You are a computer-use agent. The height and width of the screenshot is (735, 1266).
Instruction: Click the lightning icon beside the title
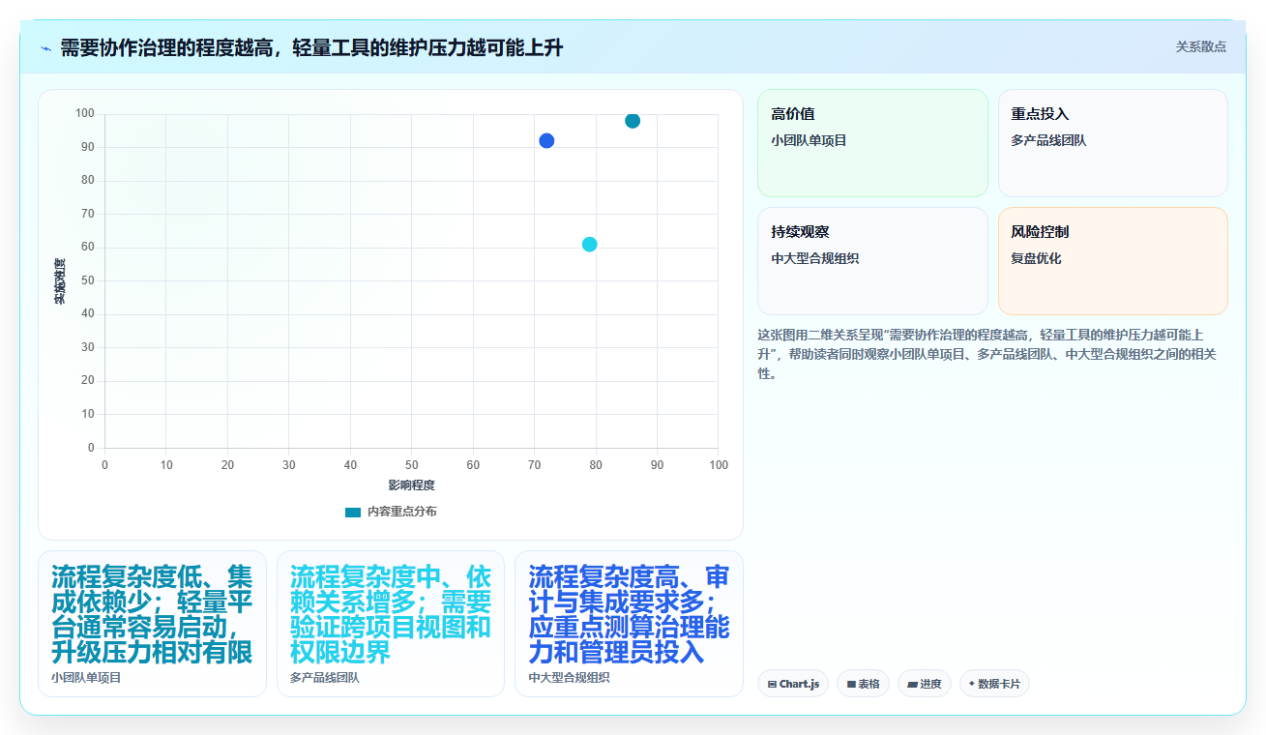(45, 48)
